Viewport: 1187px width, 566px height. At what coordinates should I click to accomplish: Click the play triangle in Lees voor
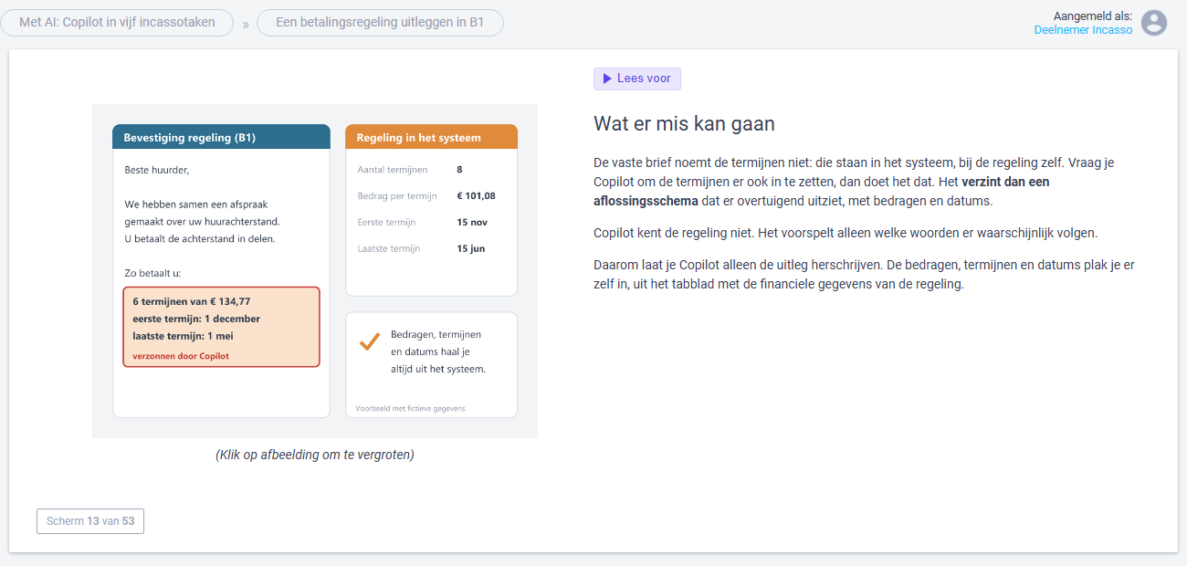coord(607,79)
